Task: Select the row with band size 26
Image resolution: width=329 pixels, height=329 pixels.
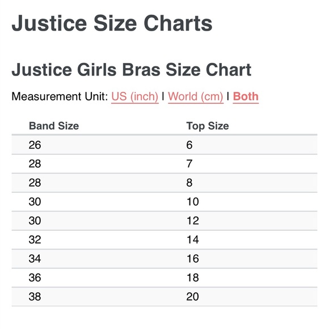Action: point(164,145)
